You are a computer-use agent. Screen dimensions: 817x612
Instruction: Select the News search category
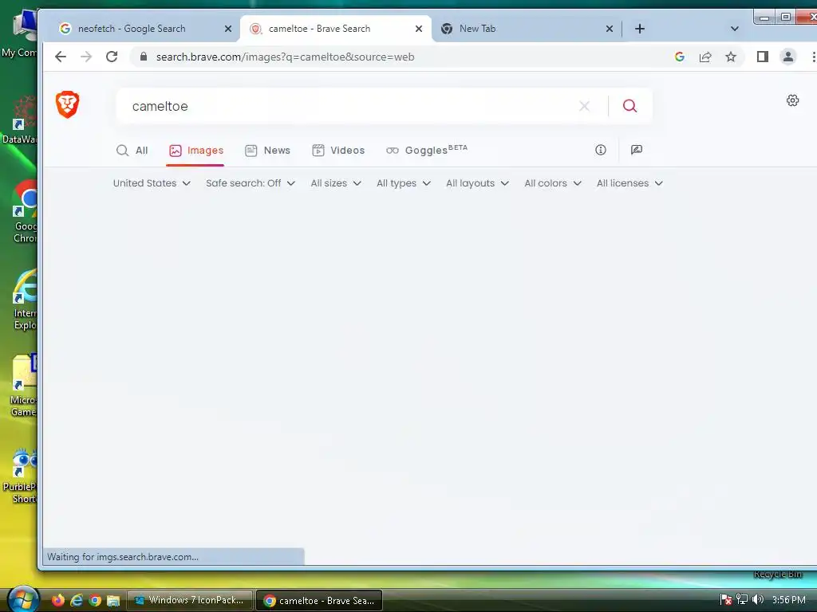coord(267,151)
